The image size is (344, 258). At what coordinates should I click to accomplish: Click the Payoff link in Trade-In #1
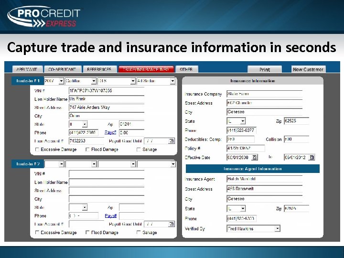pyautogui.click(x=110, y=132)
